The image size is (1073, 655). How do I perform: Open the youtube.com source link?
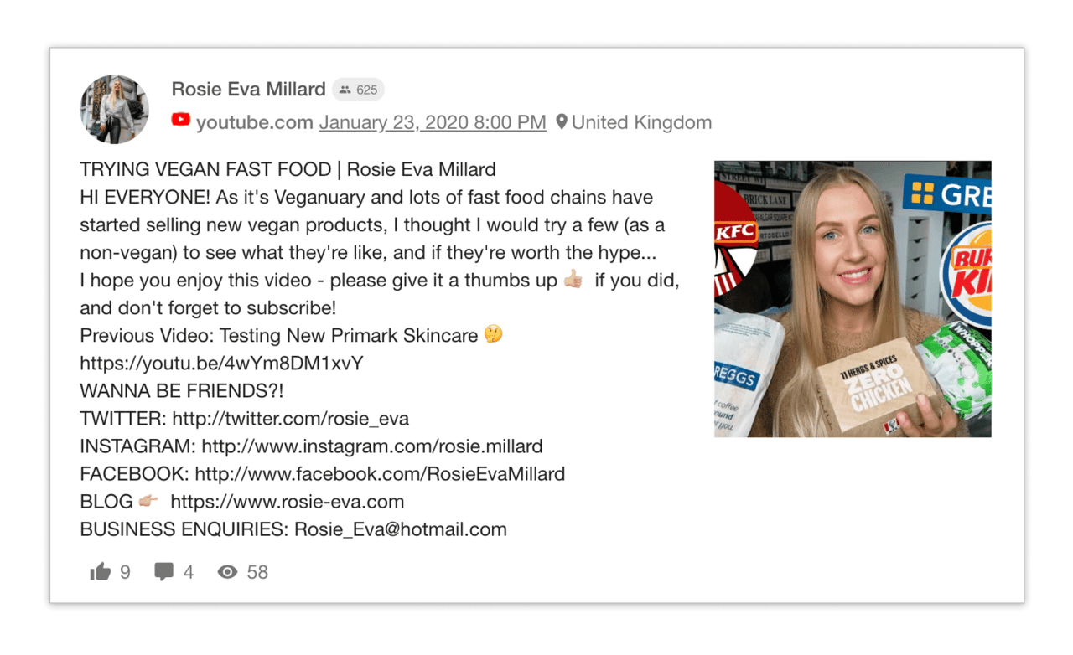pos(254,122)
